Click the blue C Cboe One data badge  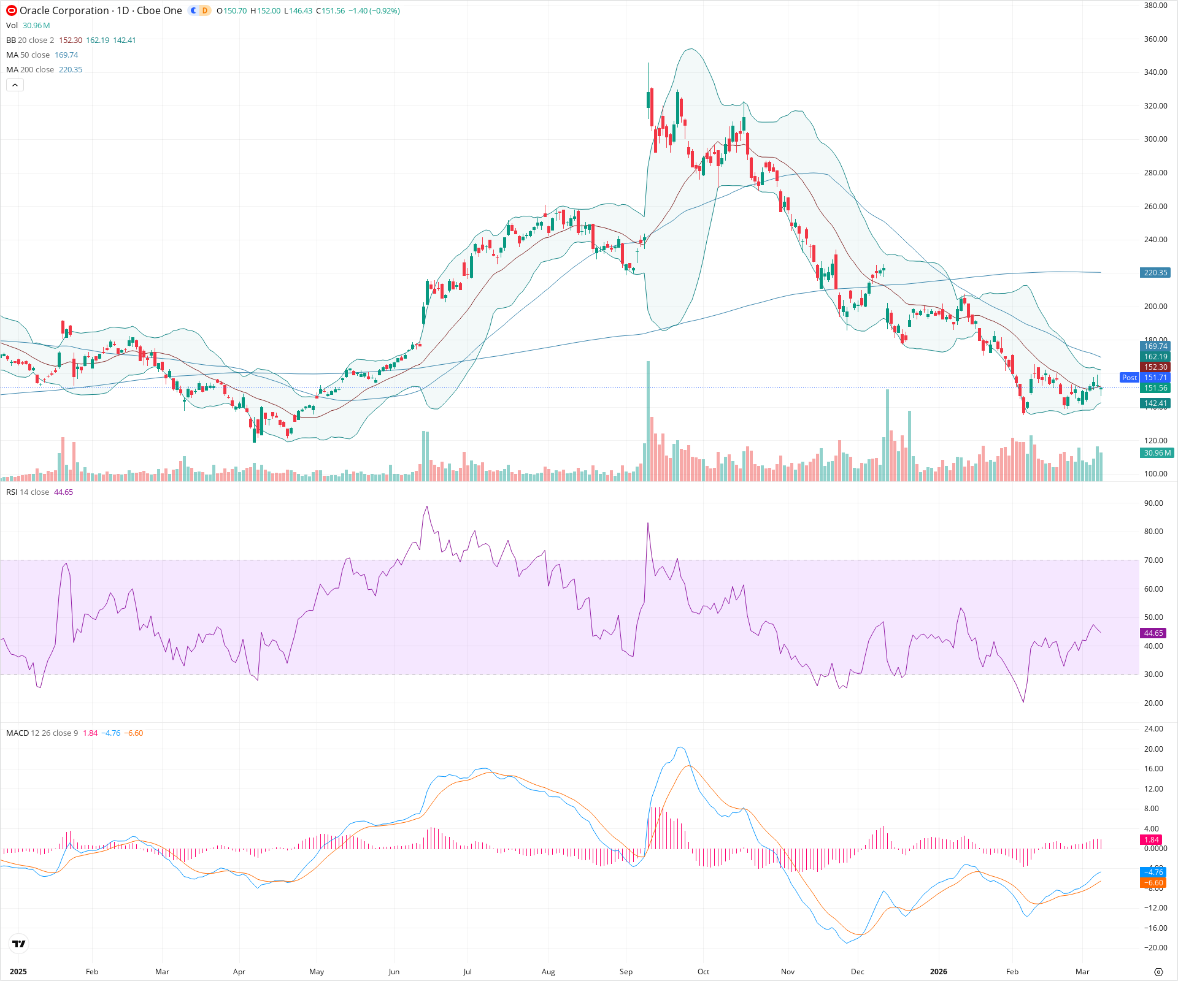pyautogui.click(x=193, y=10)
